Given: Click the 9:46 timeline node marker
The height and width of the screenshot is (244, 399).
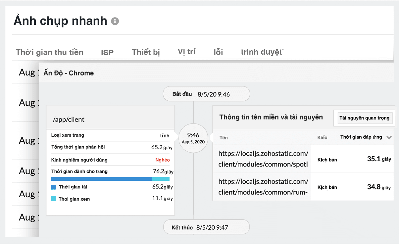Looking at the screenshot, I should tap(193, 138).
